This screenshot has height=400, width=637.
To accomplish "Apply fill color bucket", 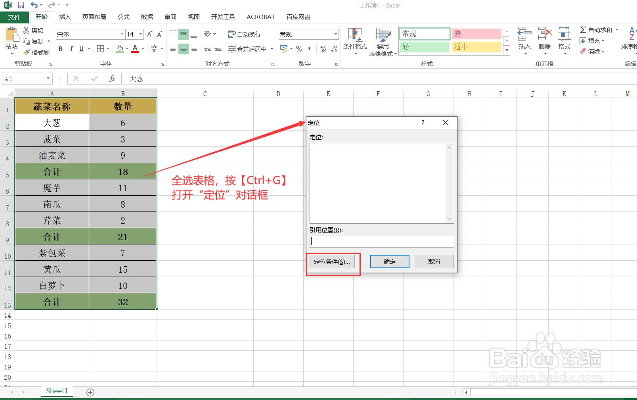I will (x=120, y=49).
